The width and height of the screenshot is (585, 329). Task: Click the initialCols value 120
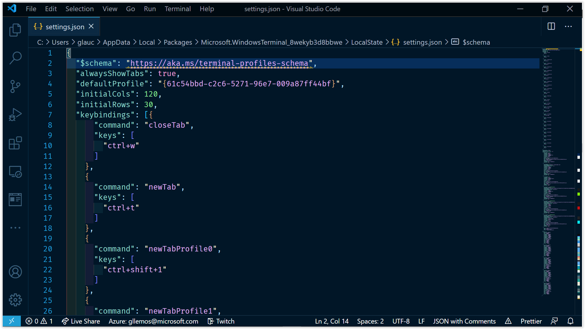151,94
